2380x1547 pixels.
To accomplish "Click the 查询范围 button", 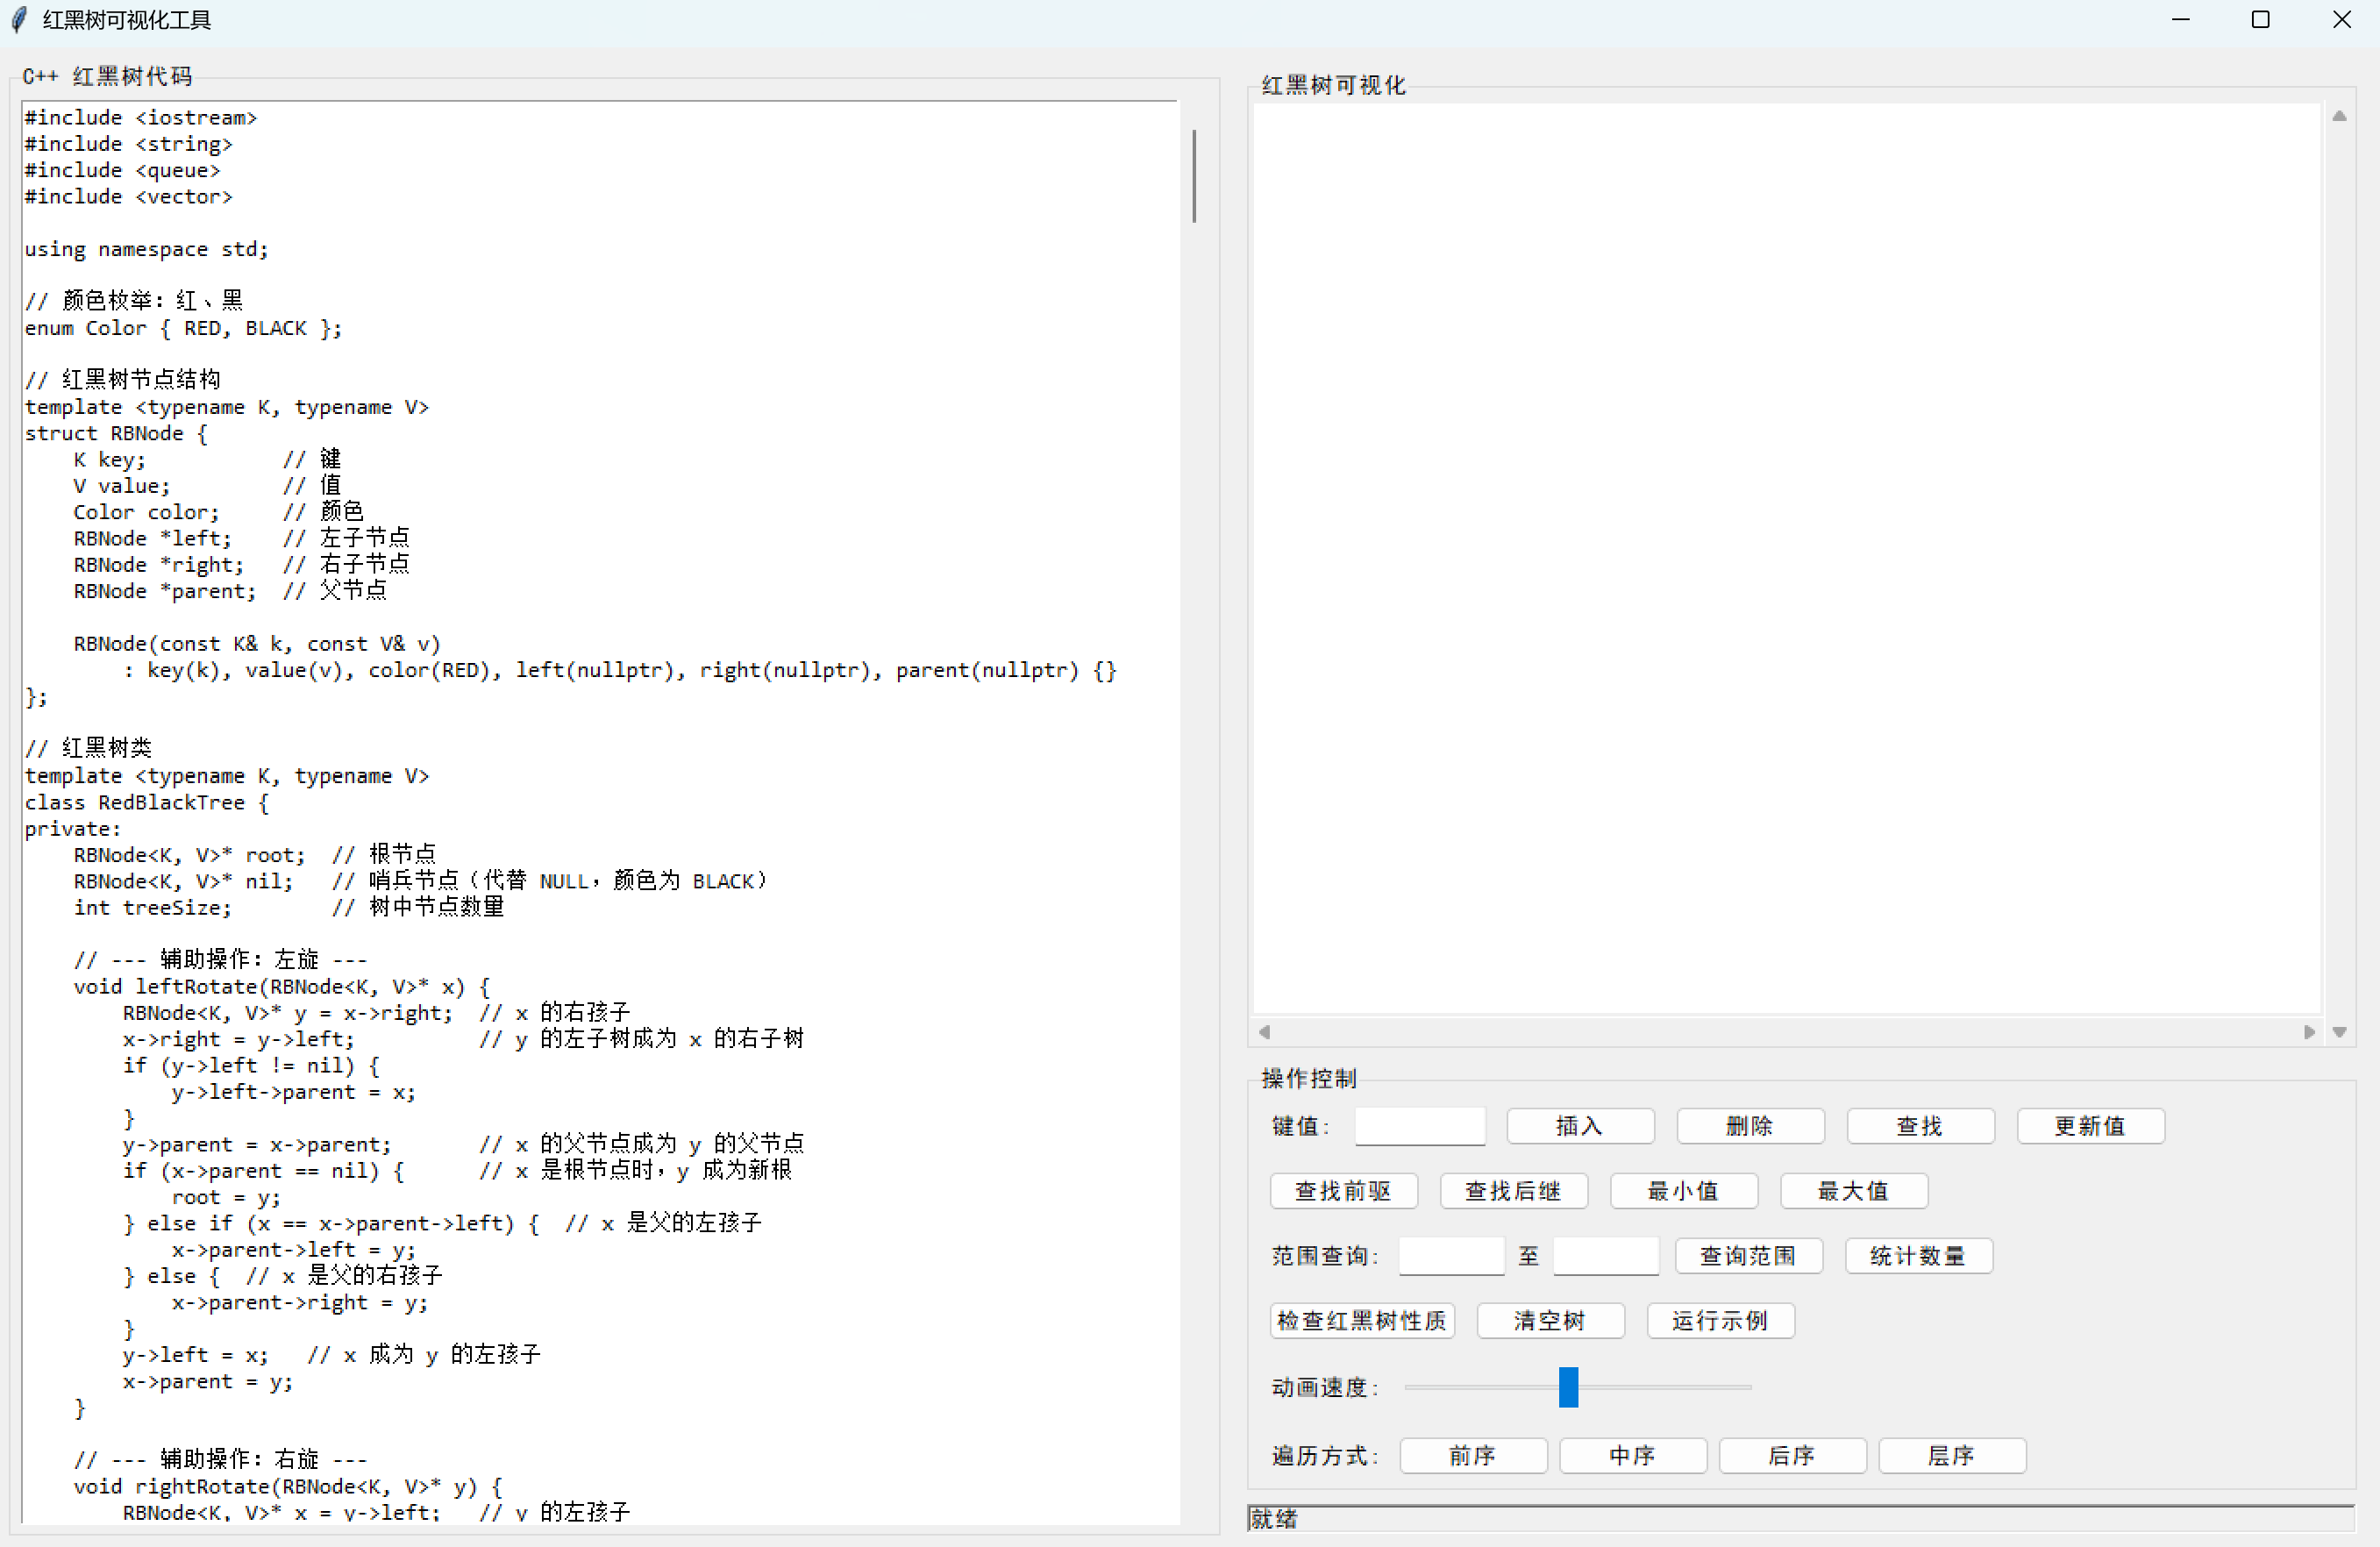I will [1747, 1256].
